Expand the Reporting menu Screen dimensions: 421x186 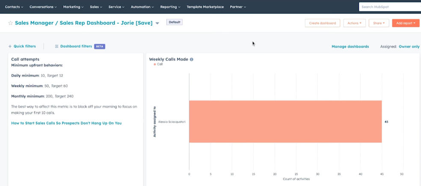point(170,7)
